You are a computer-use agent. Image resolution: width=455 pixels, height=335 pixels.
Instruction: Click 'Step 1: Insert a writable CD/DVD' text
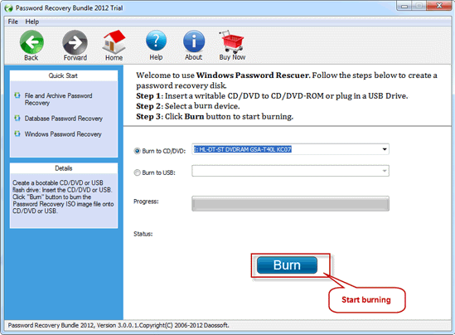pos(272,96)
